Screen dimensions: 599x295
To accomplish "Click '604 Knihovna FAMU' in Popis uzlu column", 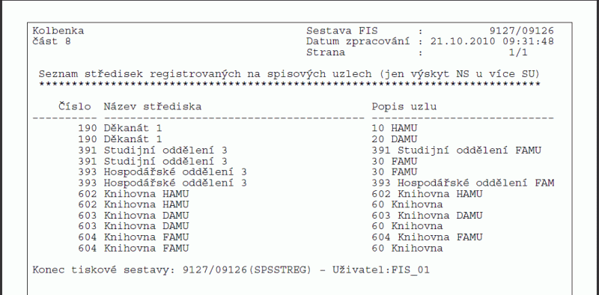I will 427,237.
